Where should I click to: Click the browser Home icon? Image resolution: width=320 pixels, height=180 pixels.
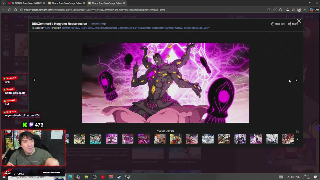pos(15,10)
